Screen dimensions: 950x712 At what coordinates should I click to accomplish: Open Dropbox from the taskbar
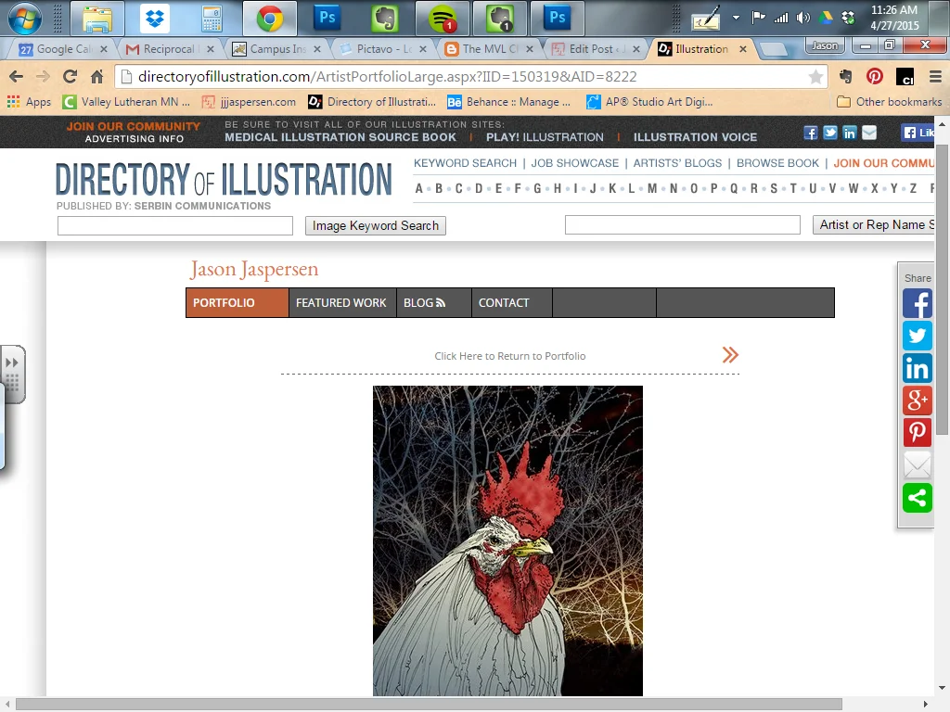point(153,17)
